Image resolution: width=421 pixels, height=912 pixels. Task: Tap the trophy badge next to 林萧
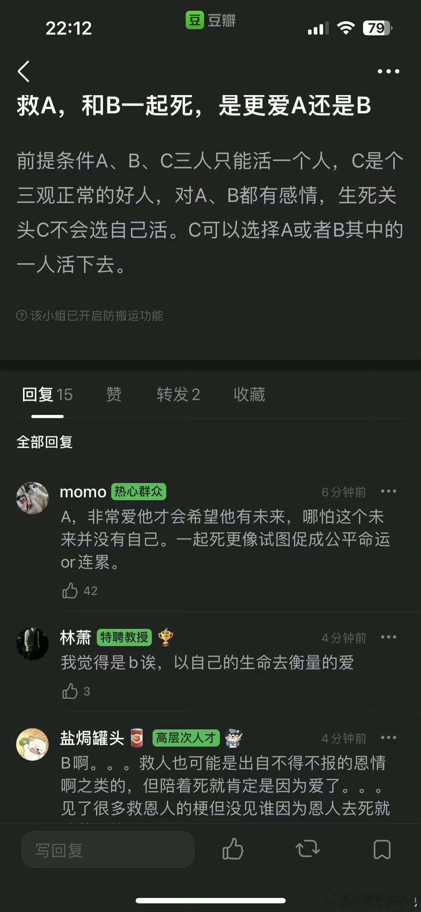(x=166, y=637)
